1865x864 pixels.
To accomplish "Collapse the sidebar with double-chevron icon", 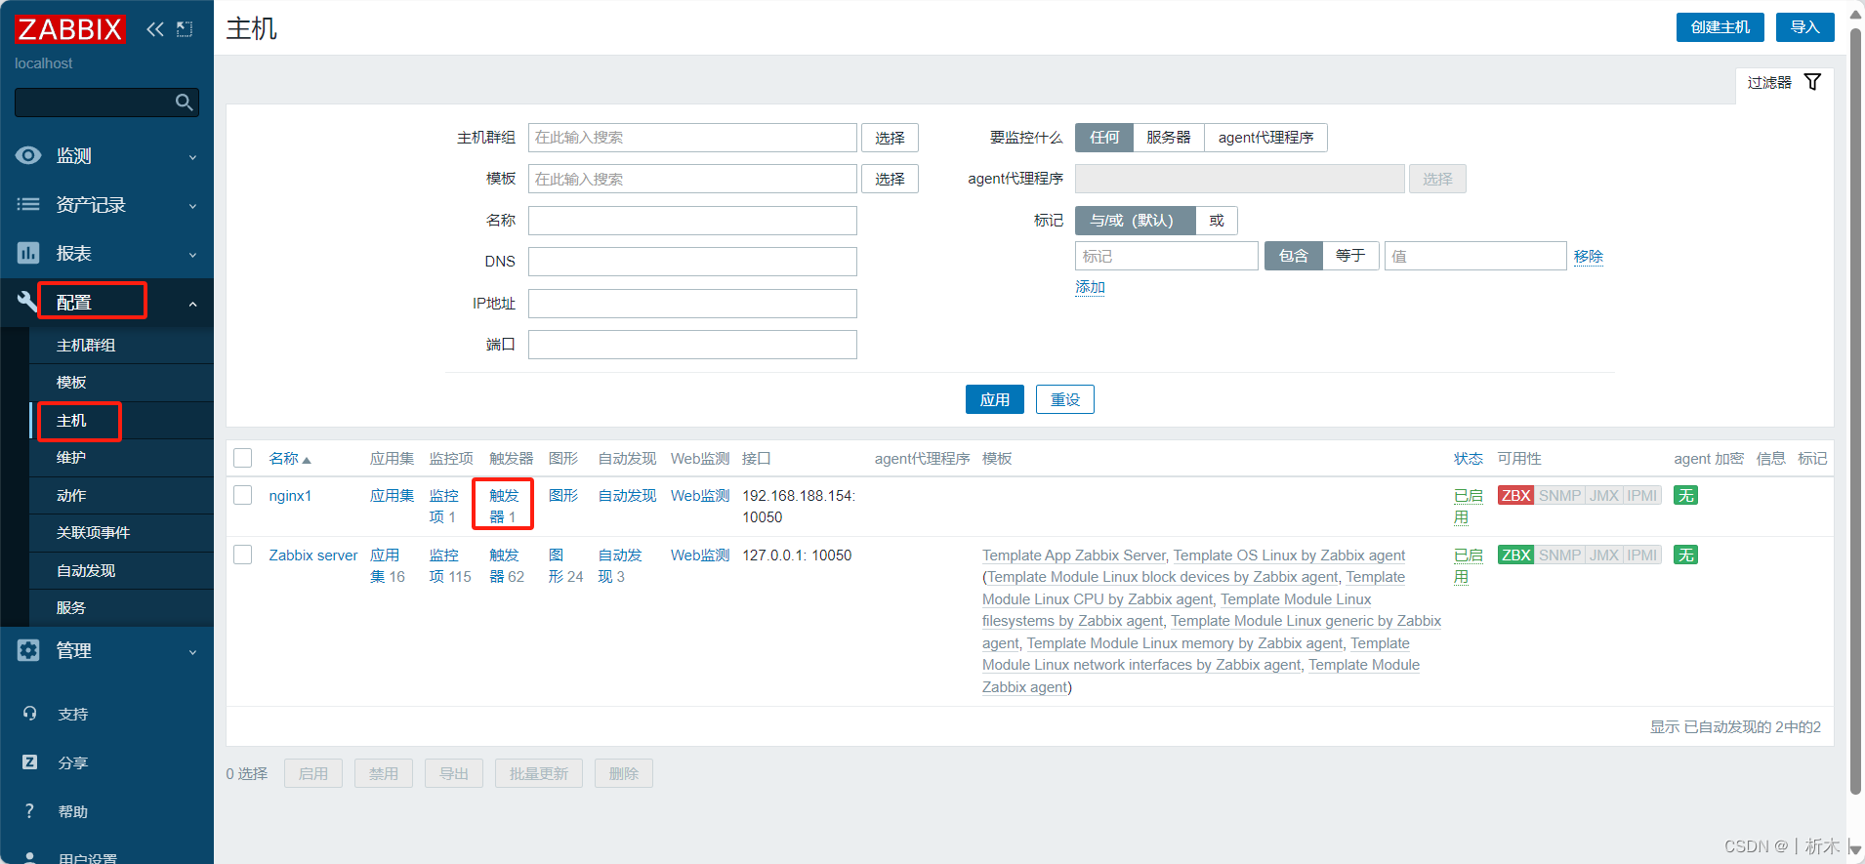I will pyautogui.click(x=155, y=29).
